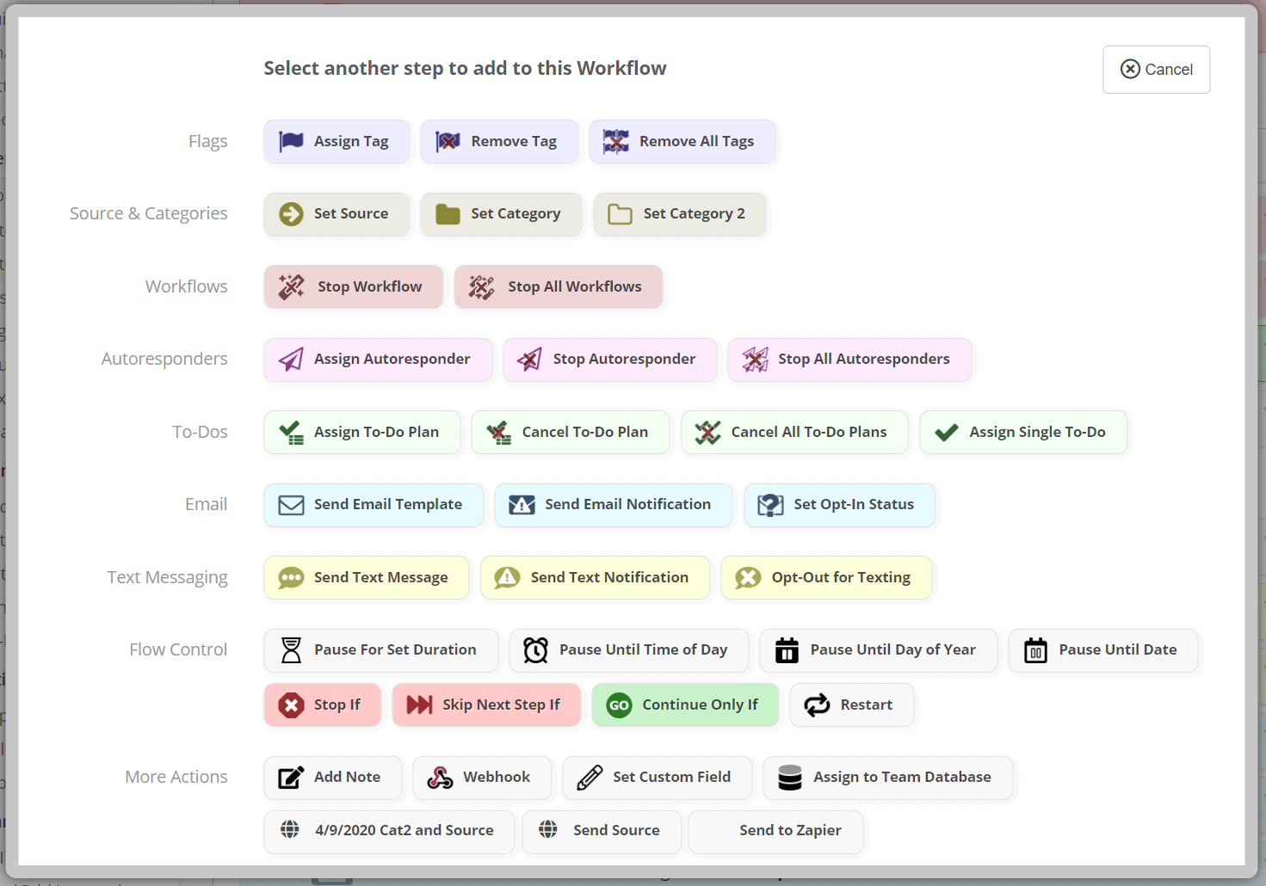The width and height of the screenshot is (1266, 886).
Task: Click the Set Category 2 outline folder icon
Action: coord(620,213)
